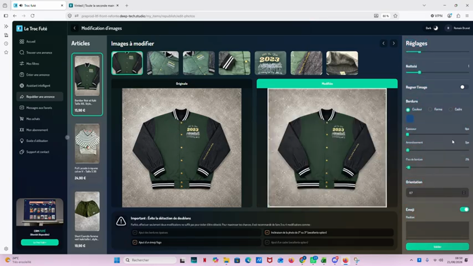This screenshot has height=266, width=473.
Task: Go to previous images with left chevron
Action: tap(384, 43)
